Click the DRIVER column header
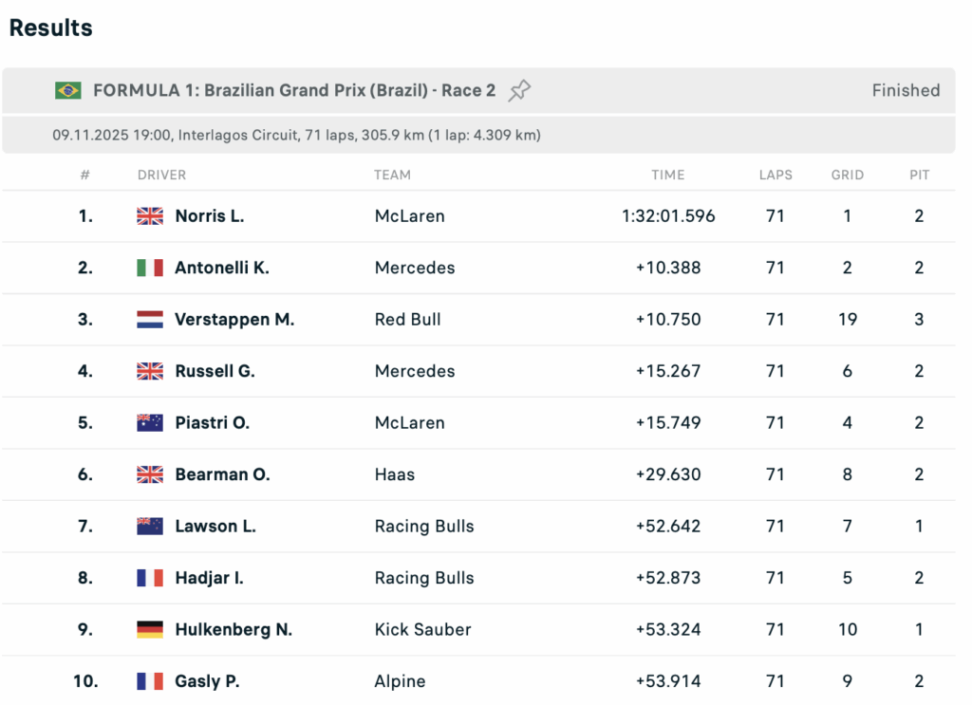 pyautogui.click(x=161, y=175)
